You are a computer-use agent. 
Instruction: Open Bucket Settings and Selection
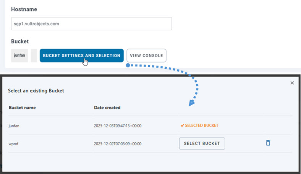pos(81,55)
